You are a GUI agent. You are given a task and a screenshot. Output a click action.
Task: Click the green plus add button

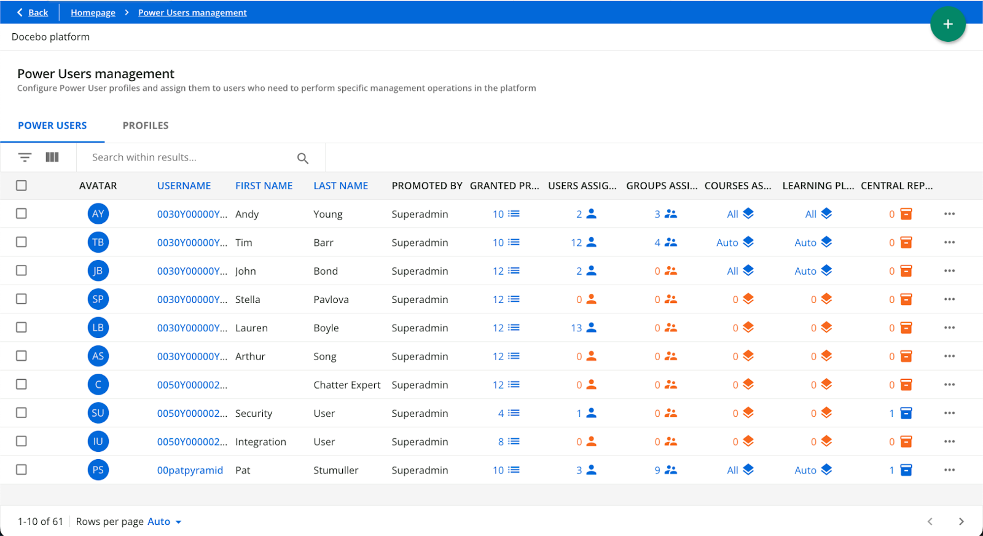947,24
